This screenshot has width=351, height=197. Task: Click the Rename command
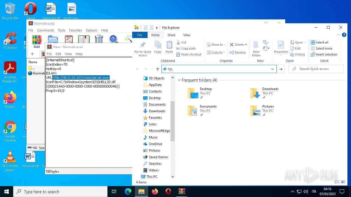pos(238,53)
